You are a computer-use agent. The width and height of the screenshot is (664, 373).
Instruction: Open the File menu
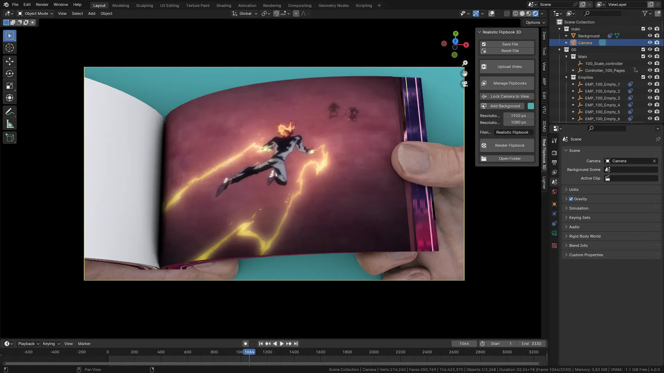point(15,5)
